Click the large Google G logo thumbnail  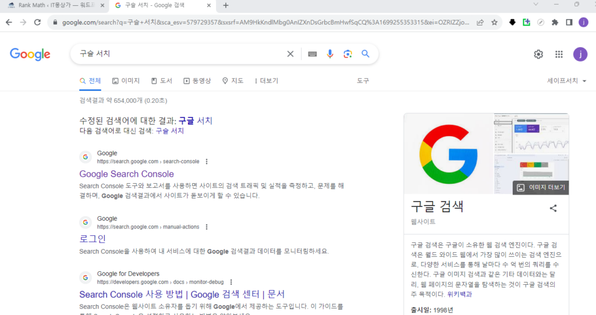coord(449,153)
